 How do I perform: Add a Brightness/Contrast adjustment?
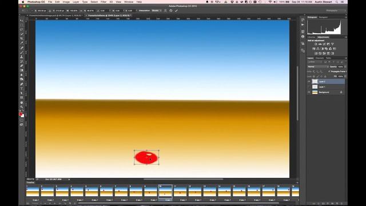[316, 44]
